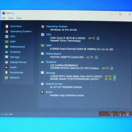Image resolution: width=132 pixels, height=132 pixels.
Task: Click 'L22 (1680x1050@60Hz)' monitor line
Action: (64, 65)
